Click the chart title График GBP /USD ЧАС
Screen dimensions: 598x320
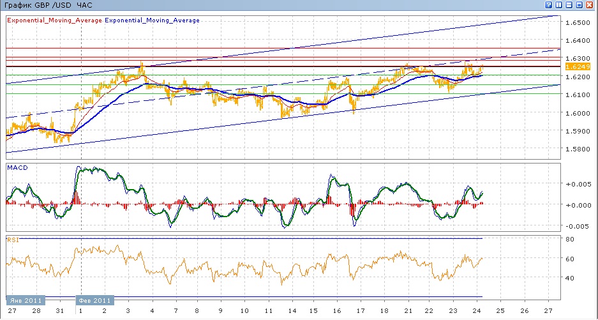(48, 5)
